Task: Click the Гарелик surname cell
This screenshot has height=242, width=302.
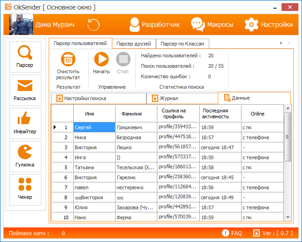Action: coord(136,177)
